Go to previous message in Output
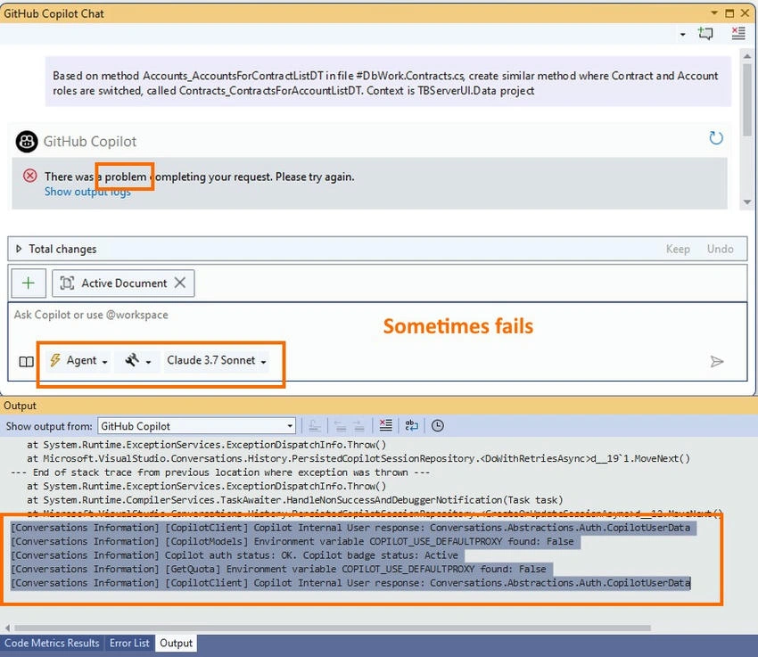Image resolution: width=758 pixels, height=657 pixels. (x=341, y=426)
